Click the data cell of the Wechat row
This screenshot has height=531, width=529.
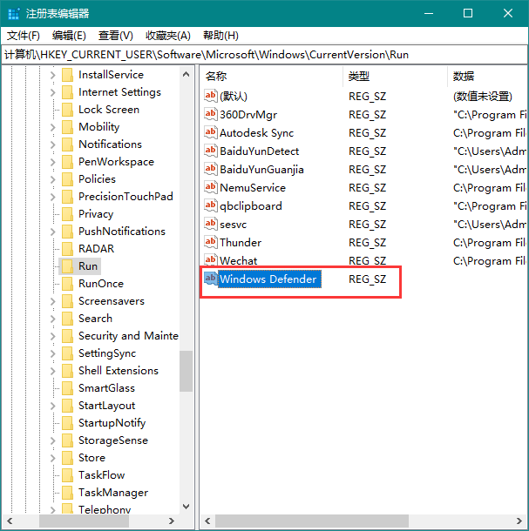click(x=490, y=261)
